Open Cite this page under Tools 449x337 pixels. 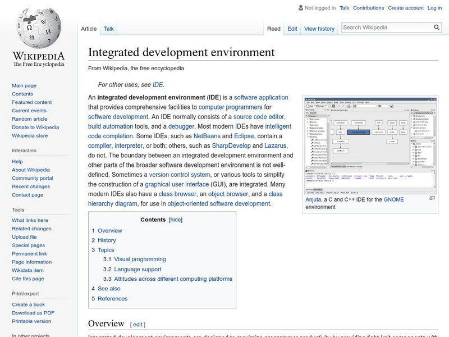point(28,279)
